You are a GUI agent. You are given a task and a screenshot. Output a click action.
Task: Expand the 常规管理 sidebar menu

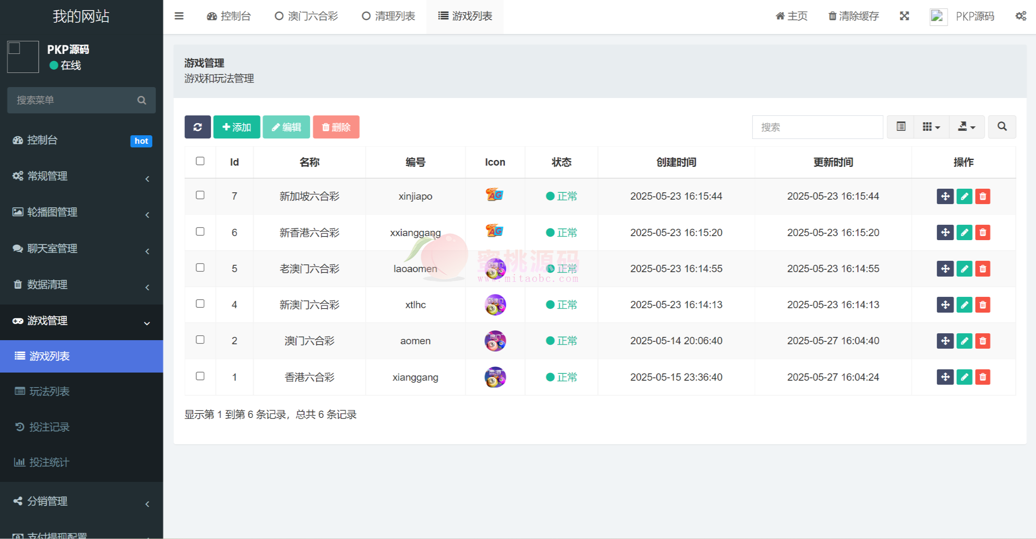tap(81, 176)
